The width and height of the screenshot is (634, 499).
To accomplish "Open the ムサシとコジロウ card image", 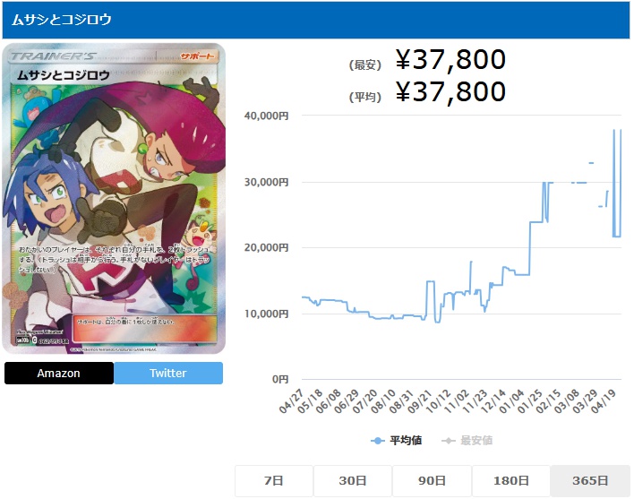I will [114, 199].
